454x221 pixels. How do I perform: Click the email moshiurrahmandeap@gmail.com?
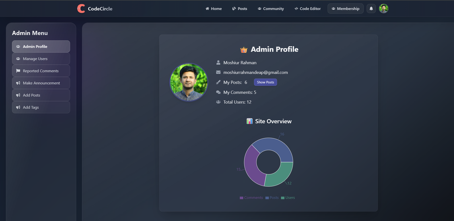pyautogui.click(x=255, y=72)
